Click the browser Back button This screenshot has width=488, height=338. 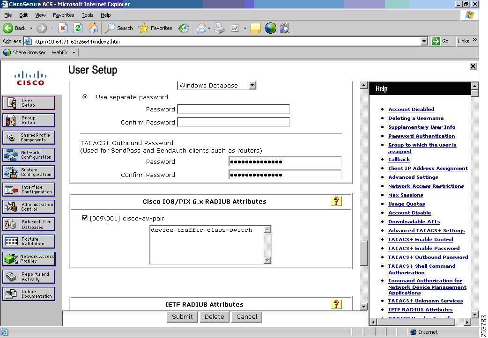click(15, 28)
